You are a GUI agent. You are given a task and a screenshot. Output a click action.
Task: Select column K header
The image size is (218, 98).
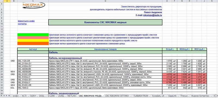point(212,1)
